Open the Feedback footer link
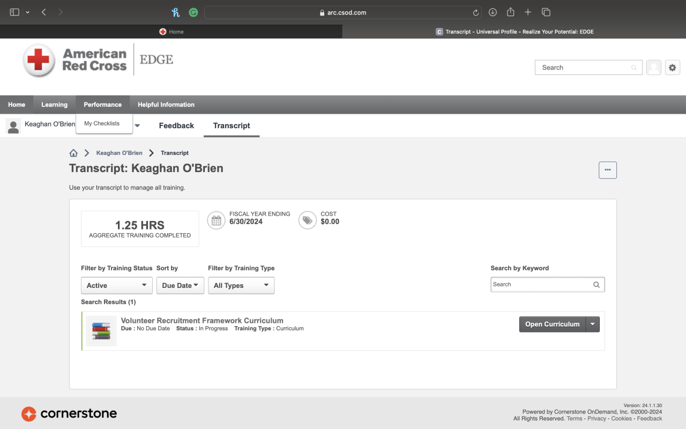686x429 pixels. coord(650,418)
